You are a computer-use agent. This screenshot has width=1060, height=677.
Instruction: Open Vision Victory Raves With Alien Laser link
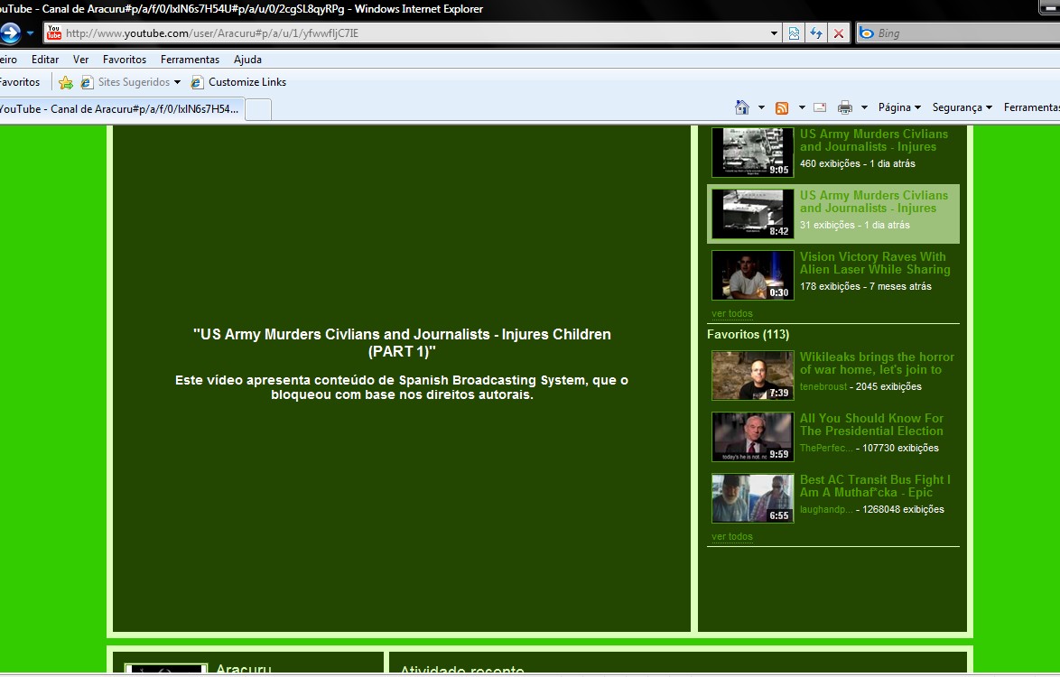[x=875, y=264]
